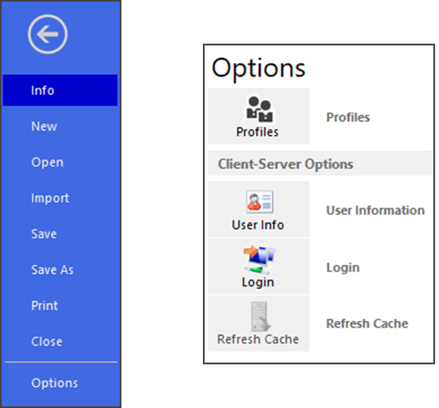Click the Profiles people icon
439x408 pixels.
pyautogui.click(x=258, y=108)
